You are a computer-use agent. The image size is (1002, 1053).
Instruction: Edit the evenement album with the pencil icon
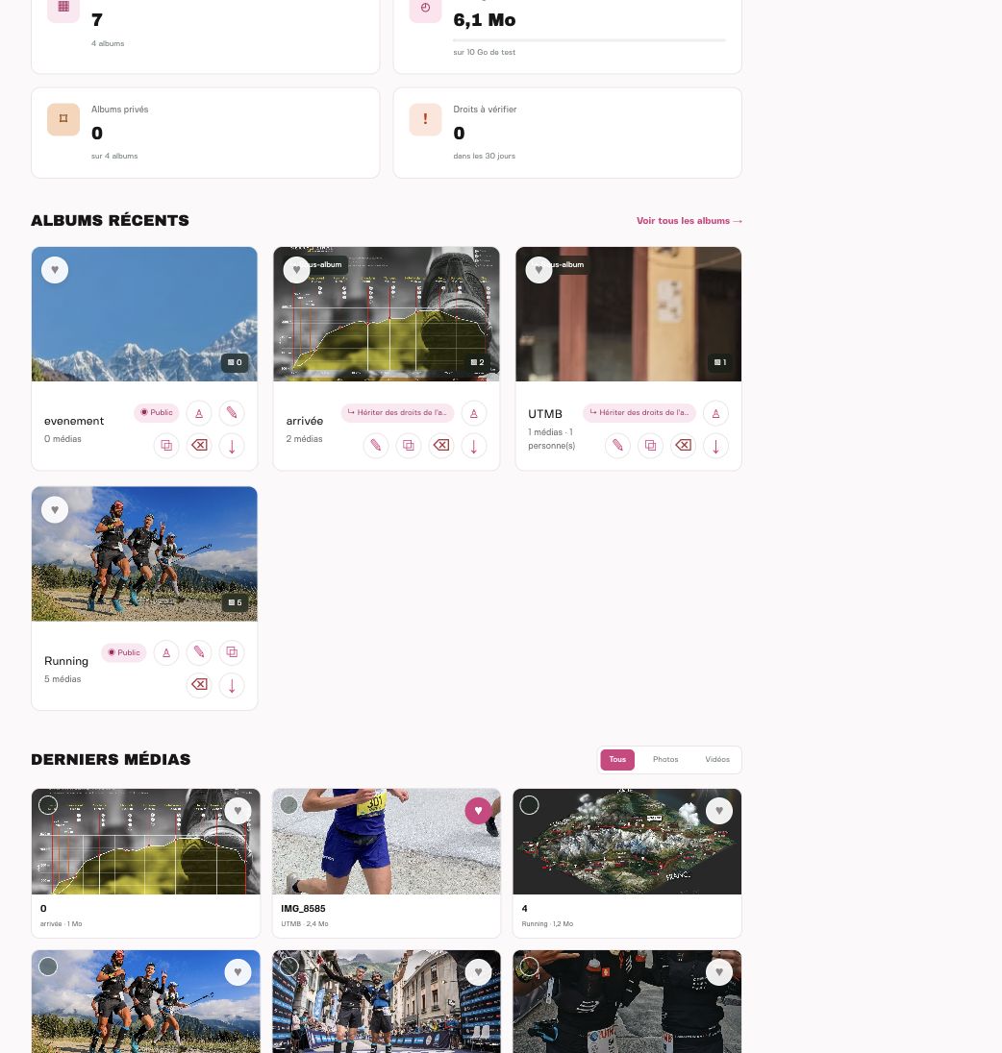(232, 413)
